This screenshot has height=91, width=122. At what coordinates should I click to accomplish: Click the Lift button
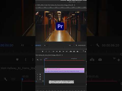point(71,51)
